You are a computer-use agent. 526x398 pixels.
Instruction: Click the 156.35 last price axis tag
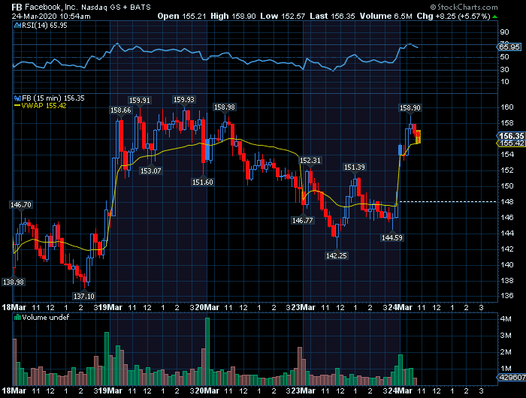pos(510,136)
